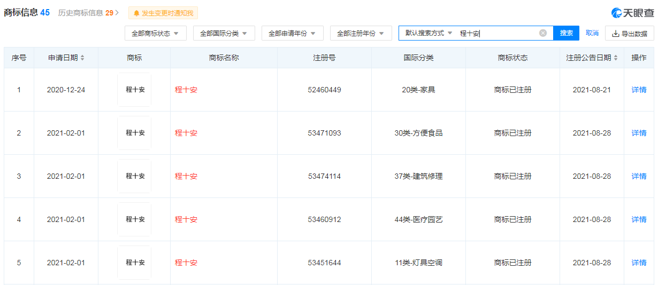Open trademark image thumbnail in row 3

pos(134,176)
